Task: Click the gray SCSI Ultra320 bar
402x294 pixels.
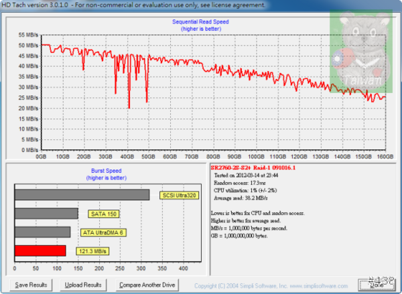Action: pos(82,195)
